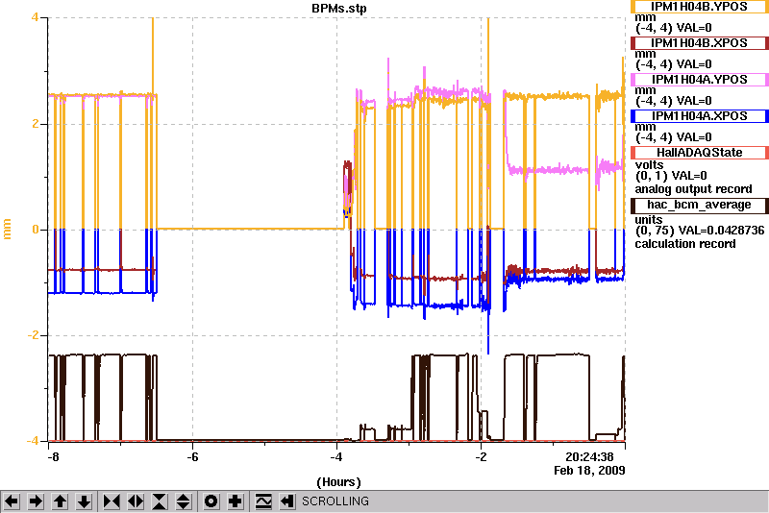Viewport: 769px width, 513px height.
Task: Click the 'analog output record' description text
Action: (693, 189)
